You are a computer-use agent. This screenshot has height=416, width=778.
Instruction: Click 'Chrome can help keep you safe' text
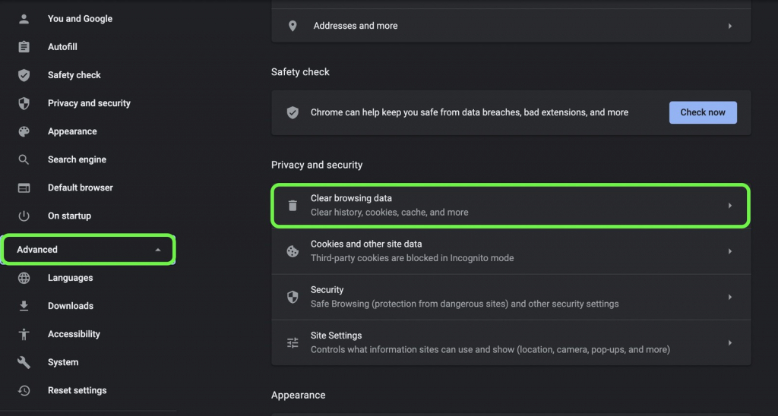click(470, 112)
